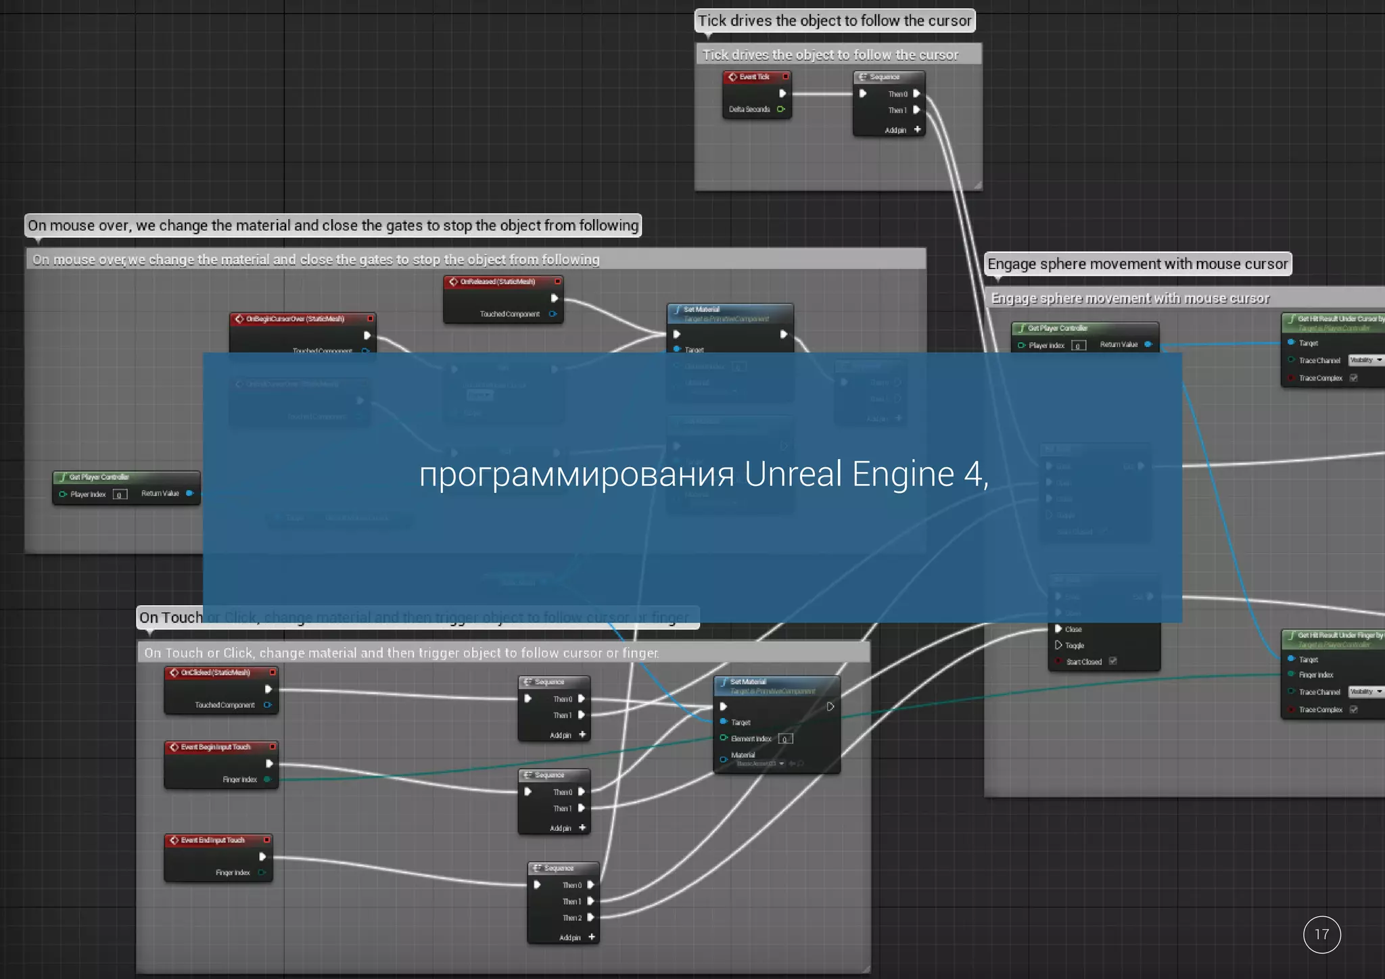Click Finger Index pin on Event EndInput Touch
Screen dimensions: 1385x979
coord(261,872)
